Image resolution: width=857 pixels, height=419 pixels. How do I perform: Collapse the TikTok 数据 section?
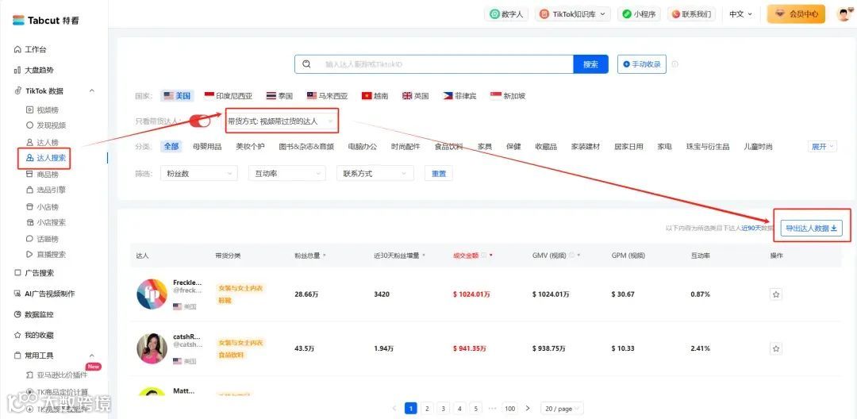pyautogui.click(x=92, y=91)
